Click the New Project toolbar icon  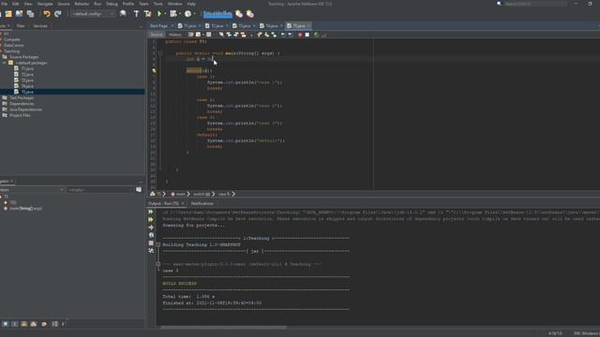click(x=8, y=14)
